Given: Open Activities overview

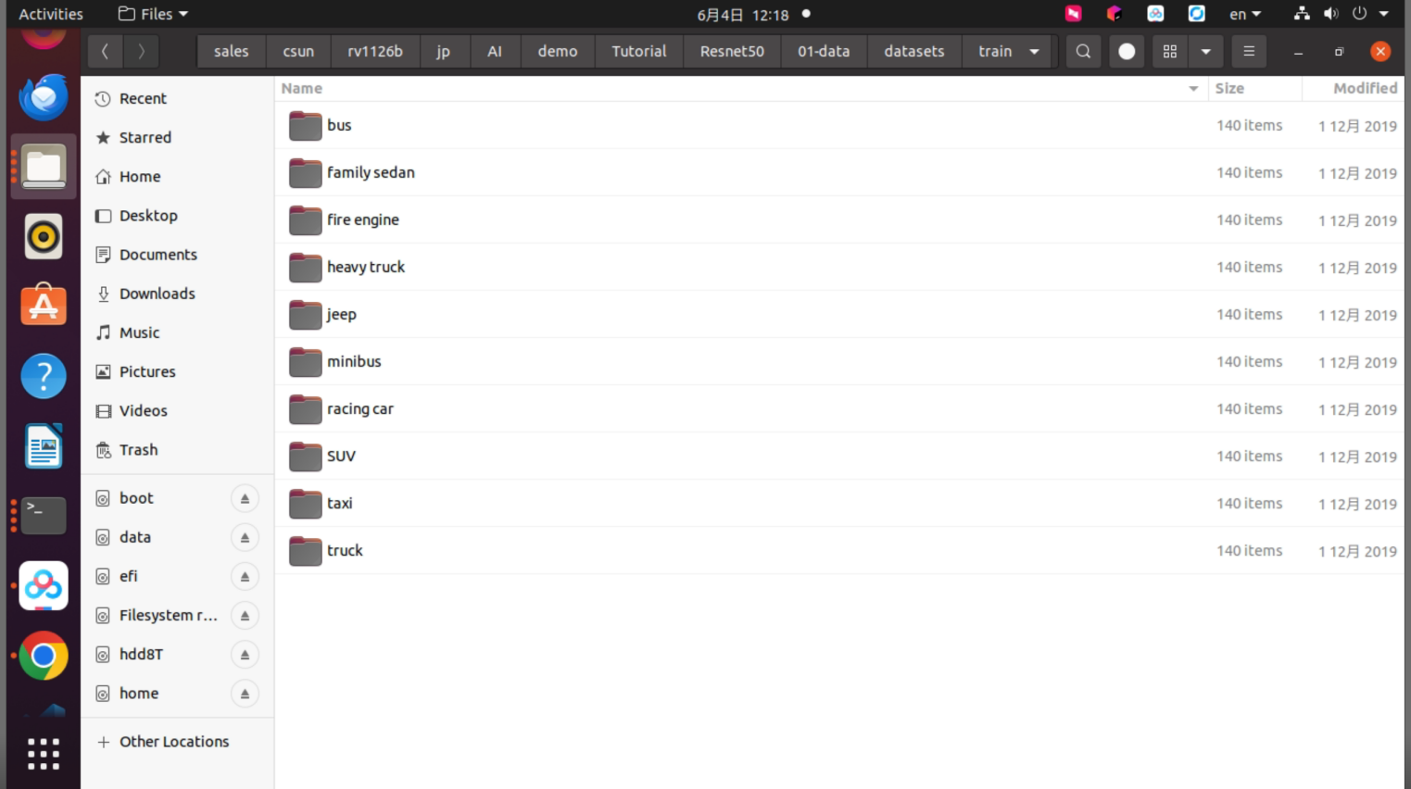Looking at the screenshot, I should click(x=51, y=14).
